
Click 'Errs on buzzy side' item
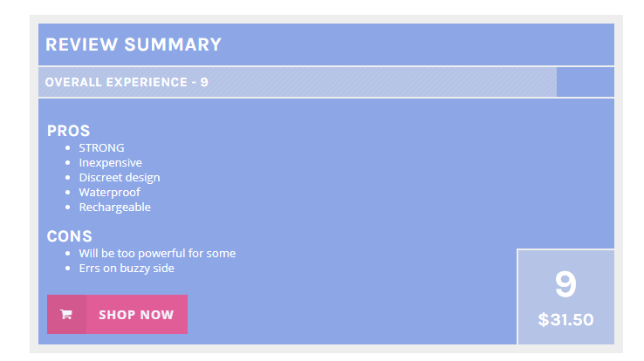click(127, 269)
